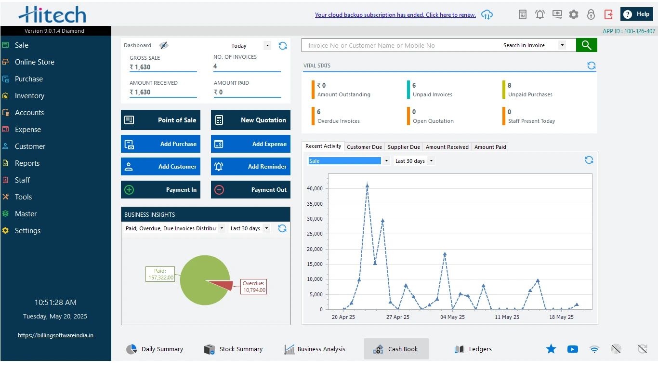Expand the Search in Invoice dropdown
The width and height of the screenshot is (658, 370).
[x=562, y=45]
